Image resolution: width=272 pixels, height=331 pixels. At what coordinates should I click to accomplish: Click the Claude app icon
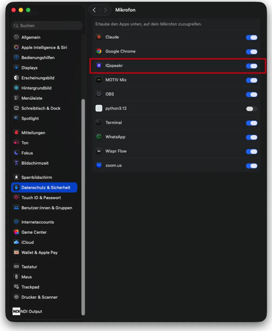point(99,37)
